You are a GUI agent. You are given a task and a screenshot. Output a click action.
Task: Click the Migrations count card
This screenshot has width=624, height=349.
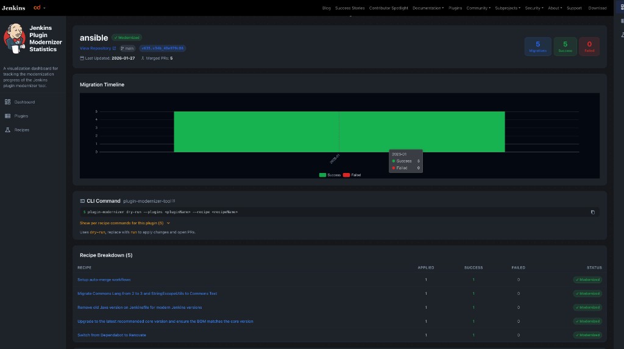pyautogui.click(x=537, y=46)
